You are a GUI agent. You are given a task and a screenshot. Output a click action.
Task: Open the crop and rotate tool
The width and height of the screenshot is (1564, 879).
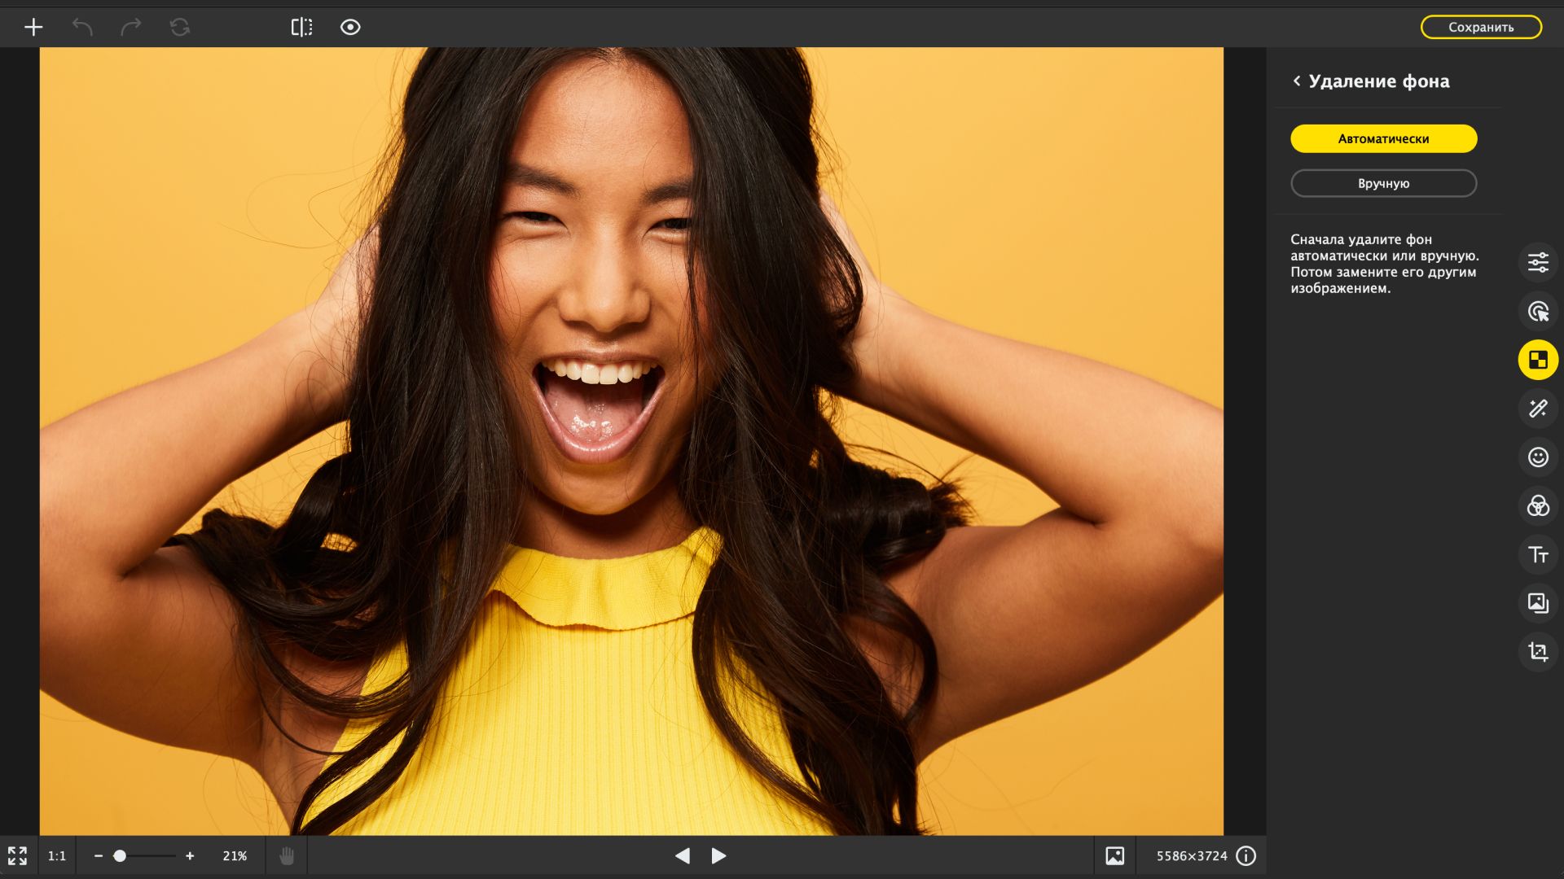(1538, 652)
